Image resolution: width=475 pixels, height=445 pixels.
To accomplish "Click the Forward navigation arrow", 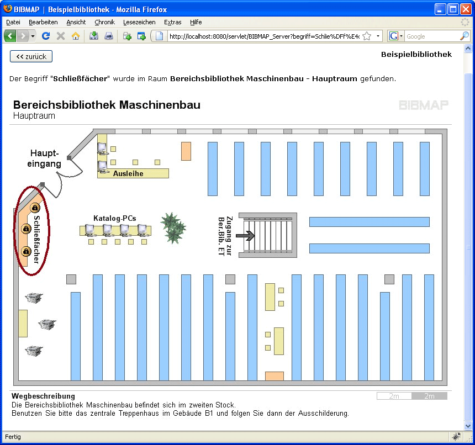I will pyautogui.click(x=23, y=36).
